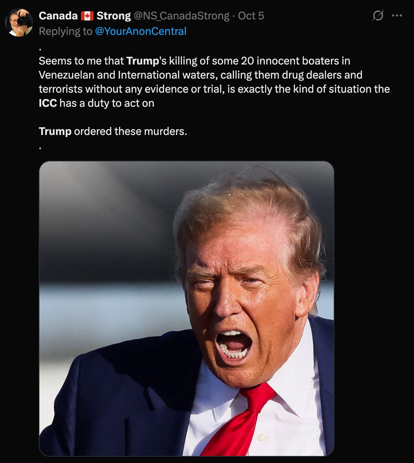Image resolution: width=414 pixels, height=463 pixels.
Task: Click the word 'Strong' in display name
Action: pos(114,16)
